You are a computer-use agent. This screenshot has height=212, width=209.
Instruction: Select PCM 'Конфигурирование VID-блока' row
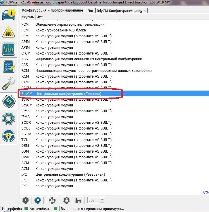pyautogui.click(x=114, y=30)
